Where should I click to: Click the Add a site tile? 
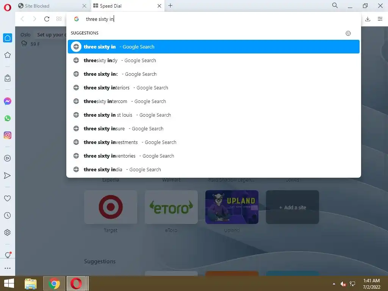pyautogui.click(x=293, y=207)
